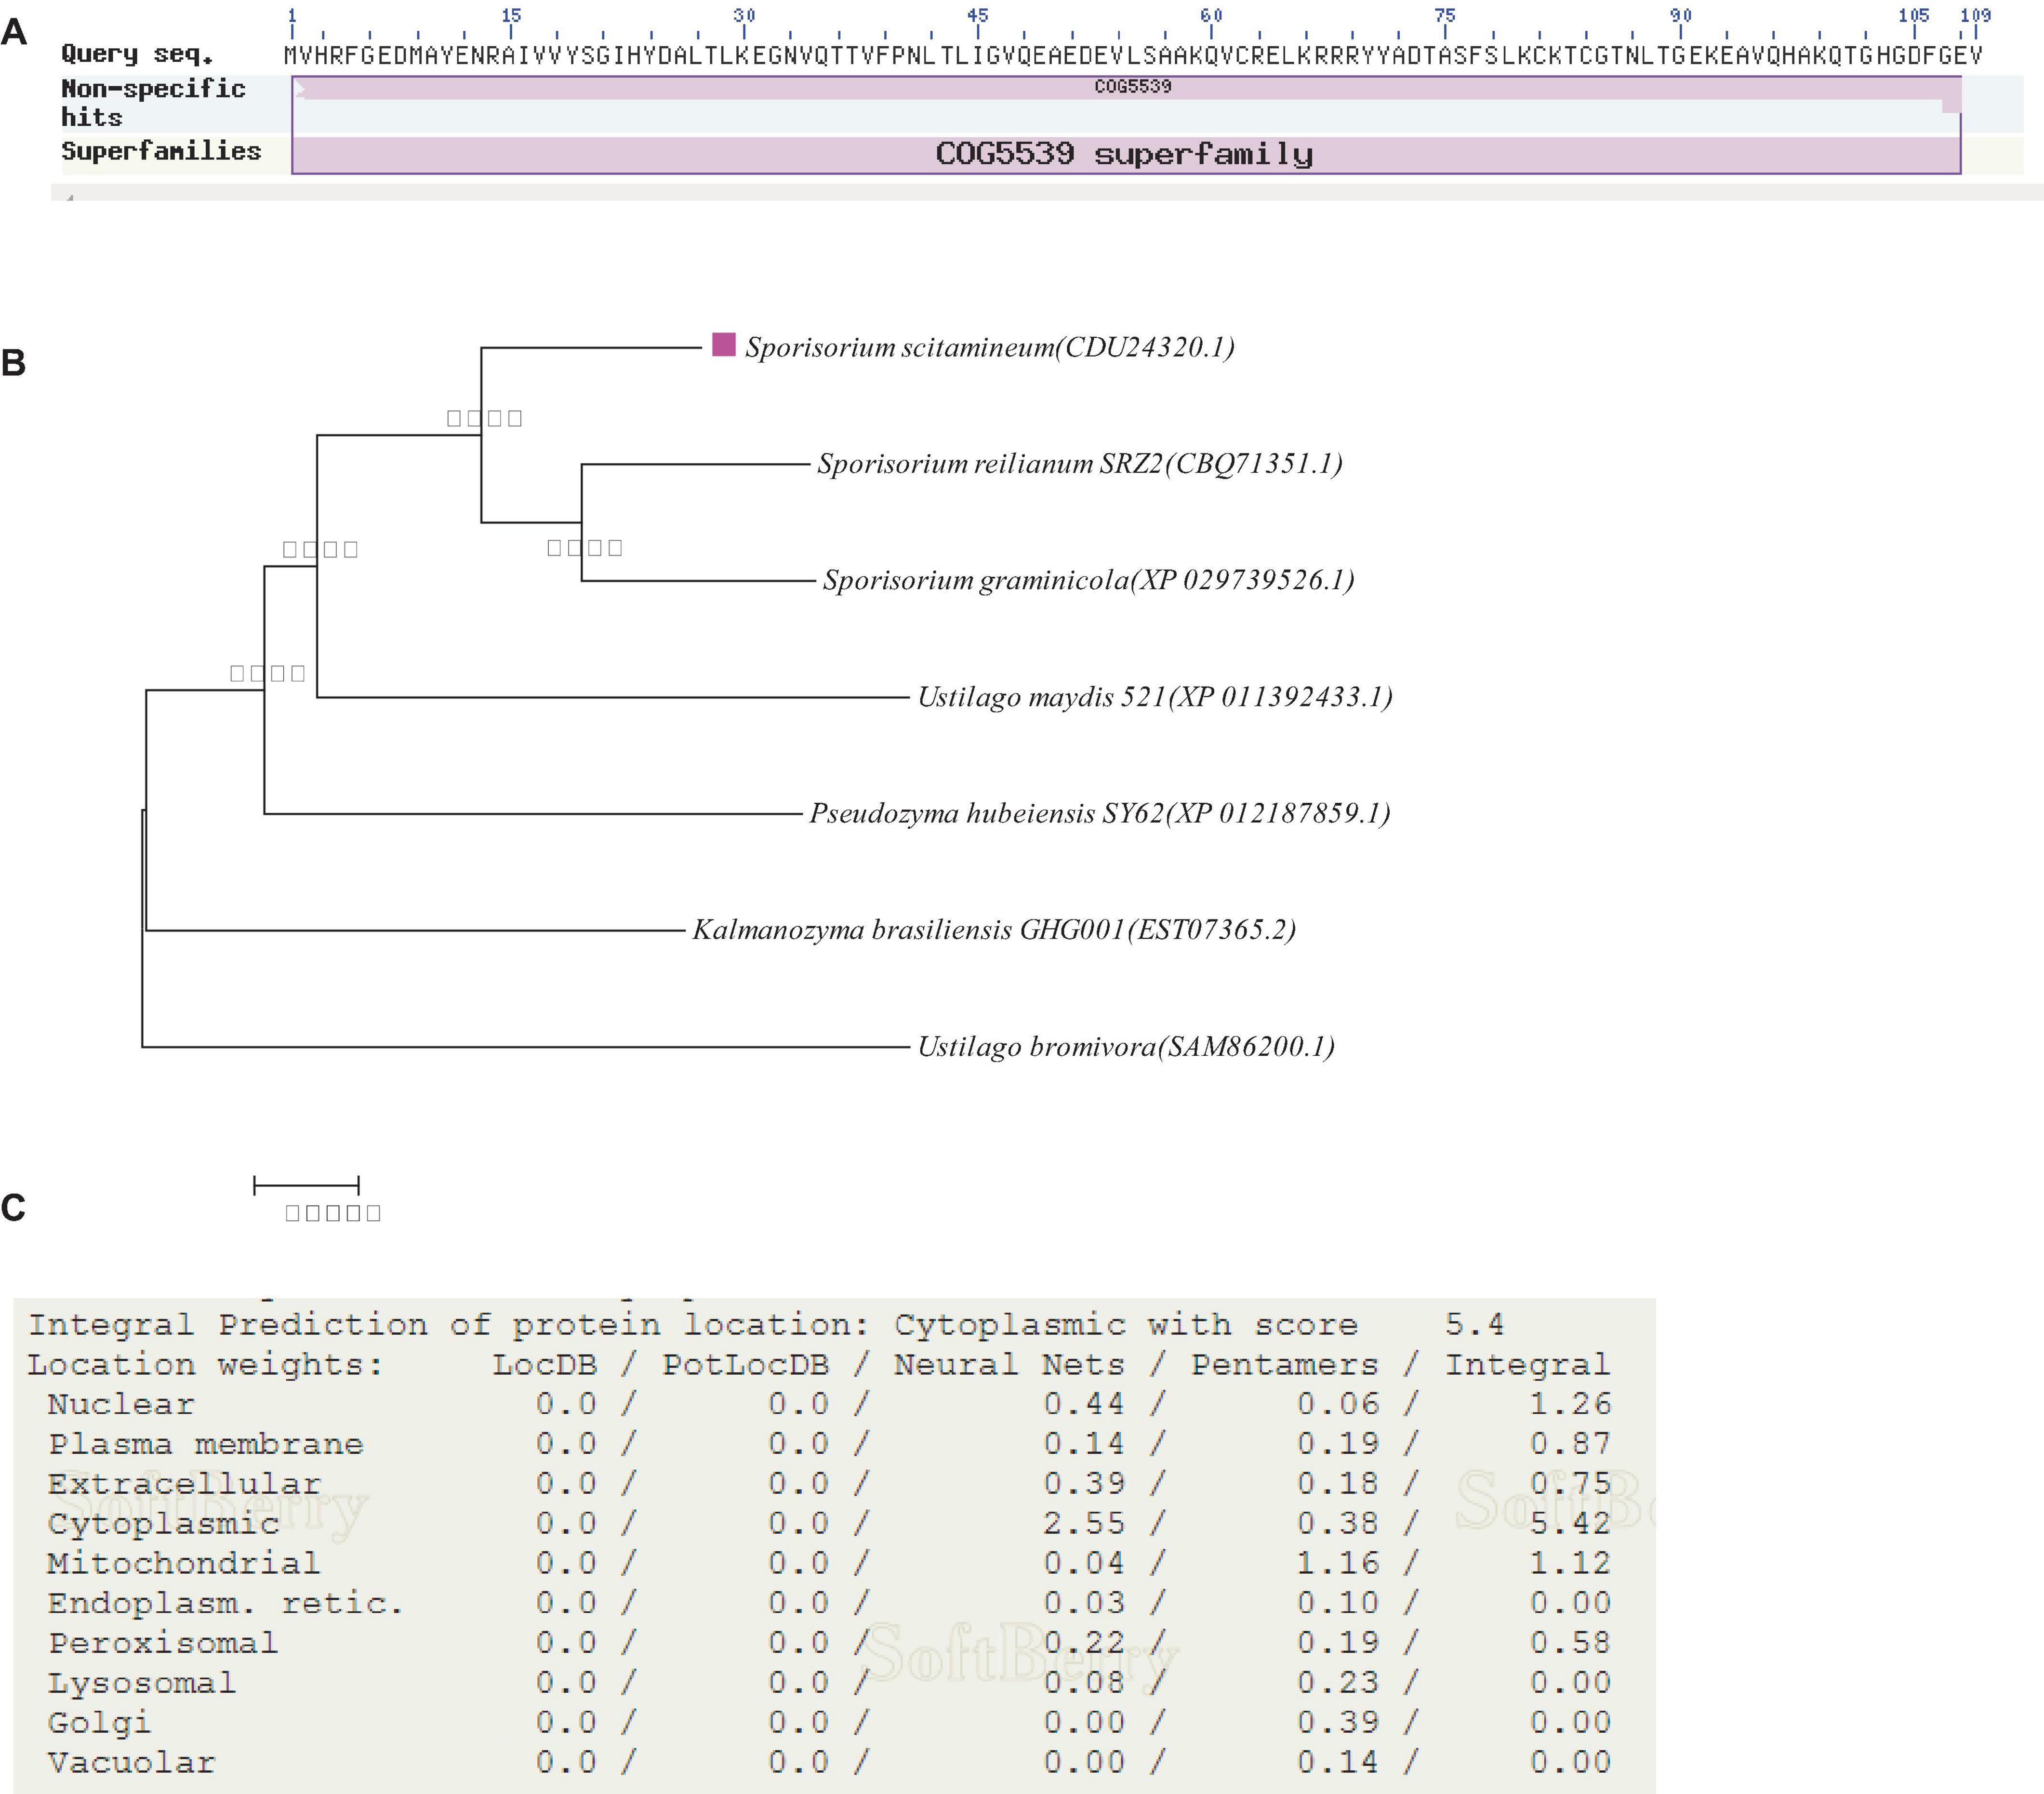2044x1794 pixels.
Task: Click the Peroxisomal integral value 0.58
Action: pyautogui.click(x=1570, y=1644)
